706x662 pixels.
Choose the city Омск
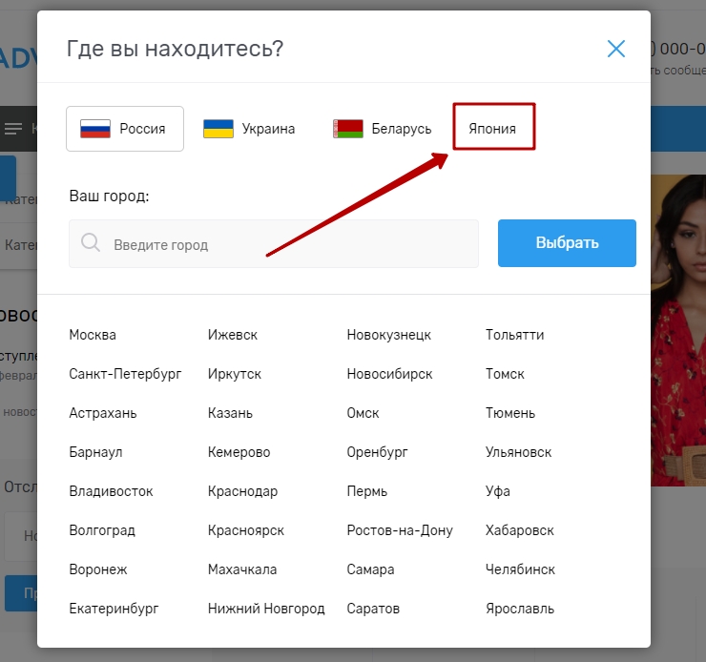[363, 413]
